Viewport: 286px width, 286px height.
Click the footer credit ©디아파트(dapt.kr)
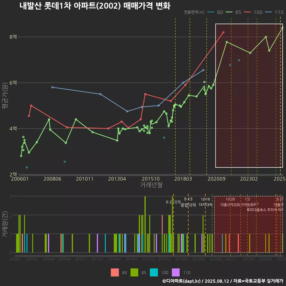[x=181, y=281]
